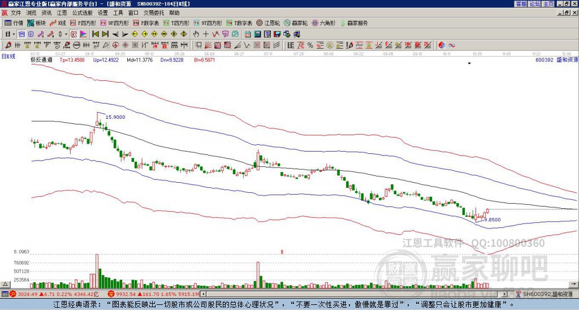Click the small up-triangle volume panel button
Viewport: 579px width, 310px height.
6,284
